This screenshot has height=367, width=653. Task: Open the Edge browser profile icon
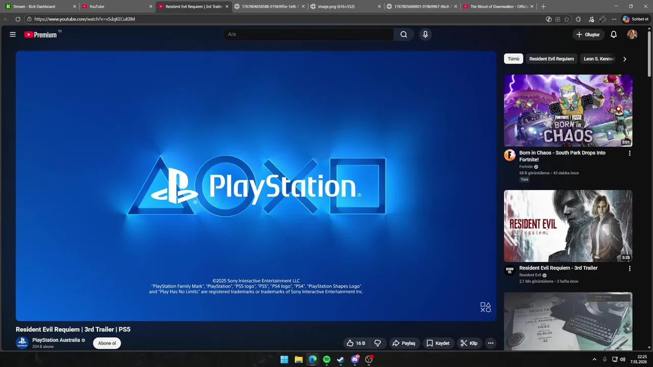(602, 19)
